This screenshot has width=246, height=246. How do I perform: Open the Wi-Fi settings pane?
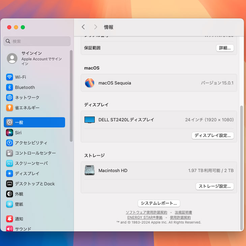[x=34, y=77]
